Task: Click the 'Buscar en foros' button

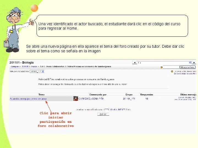Action: [x=188, y=67]
